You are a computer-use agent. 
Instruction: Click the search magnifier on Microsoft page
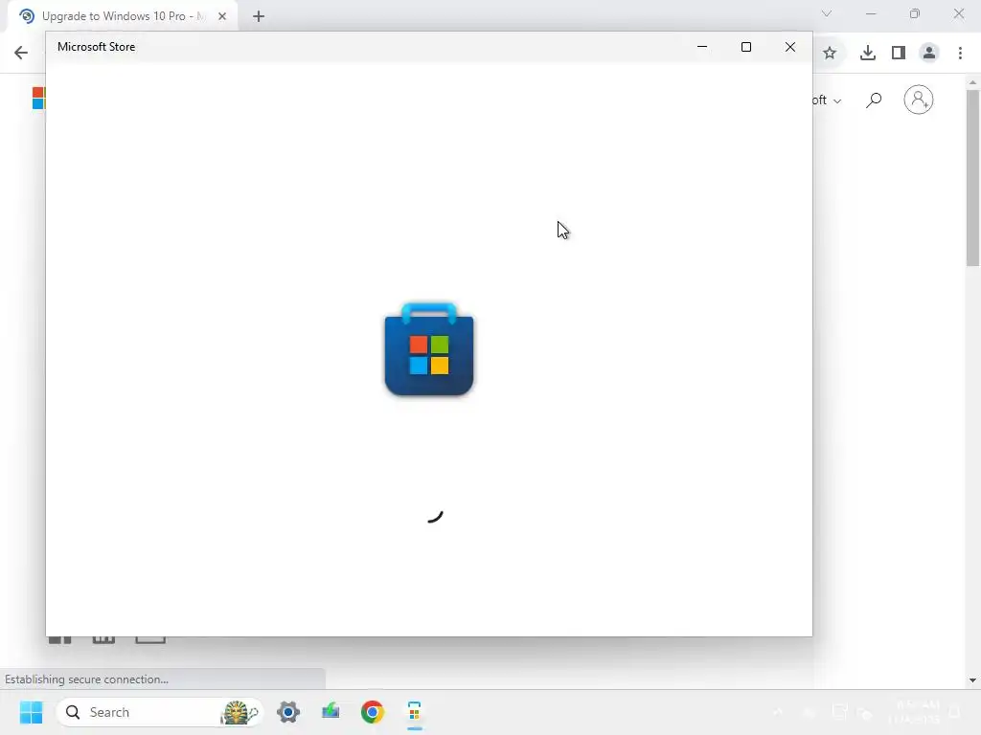(x=874, y=100)
